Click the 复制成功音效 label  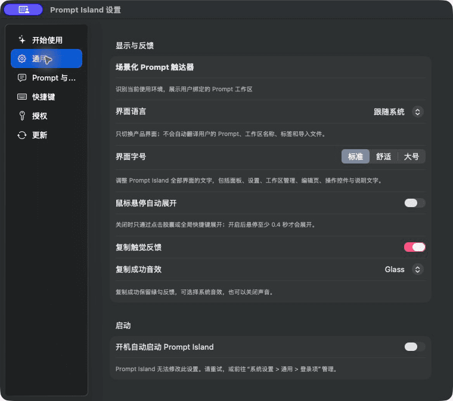click(138, 269)
